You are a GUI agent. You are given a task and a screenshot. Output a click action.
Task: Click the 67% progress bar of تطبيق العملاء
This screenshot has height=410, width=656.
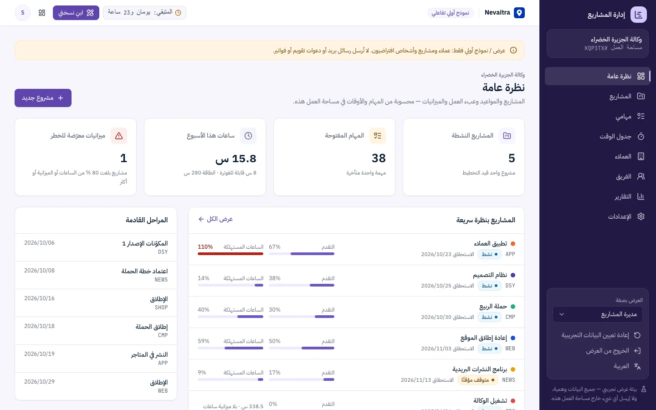click(x=302, y=254)
